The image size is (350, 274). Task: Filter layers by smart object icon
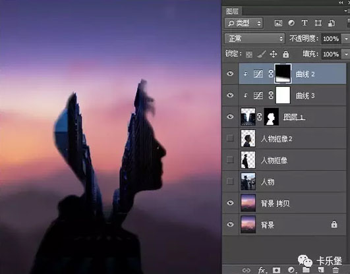(332, 23)
